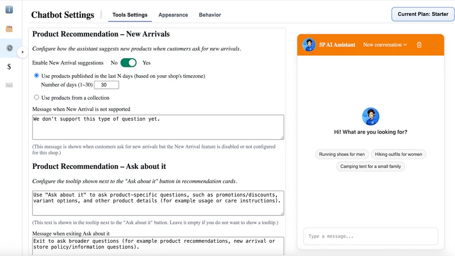Click 'Message when New Arrival is not supported' label
This screenshot has height=256, width=455.
pyautogui.click(x=81, y=109)
